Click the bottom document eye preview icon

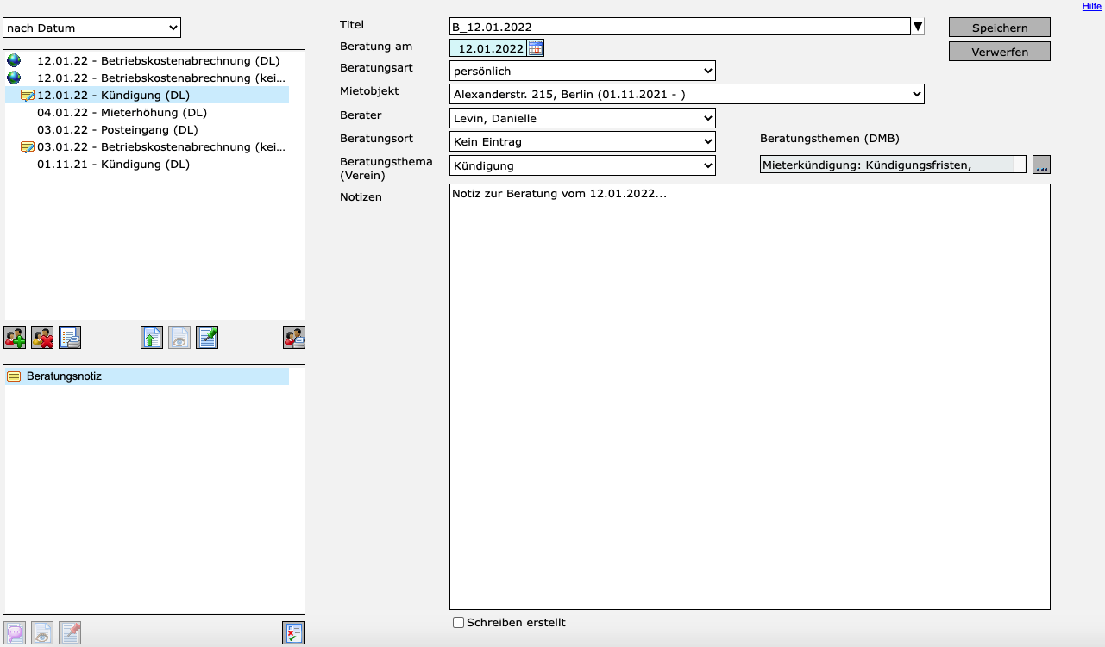pyautogui.click(x=42, y=633)
